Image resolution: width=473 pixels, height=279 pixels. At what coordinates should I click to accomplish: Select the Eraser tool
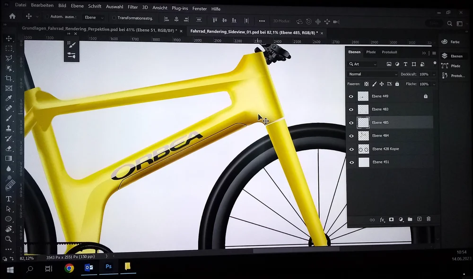pos(9,148)
